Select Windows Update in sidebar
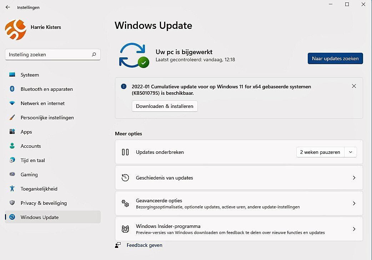Screen dimensions: 372x260 pos(53,217)
